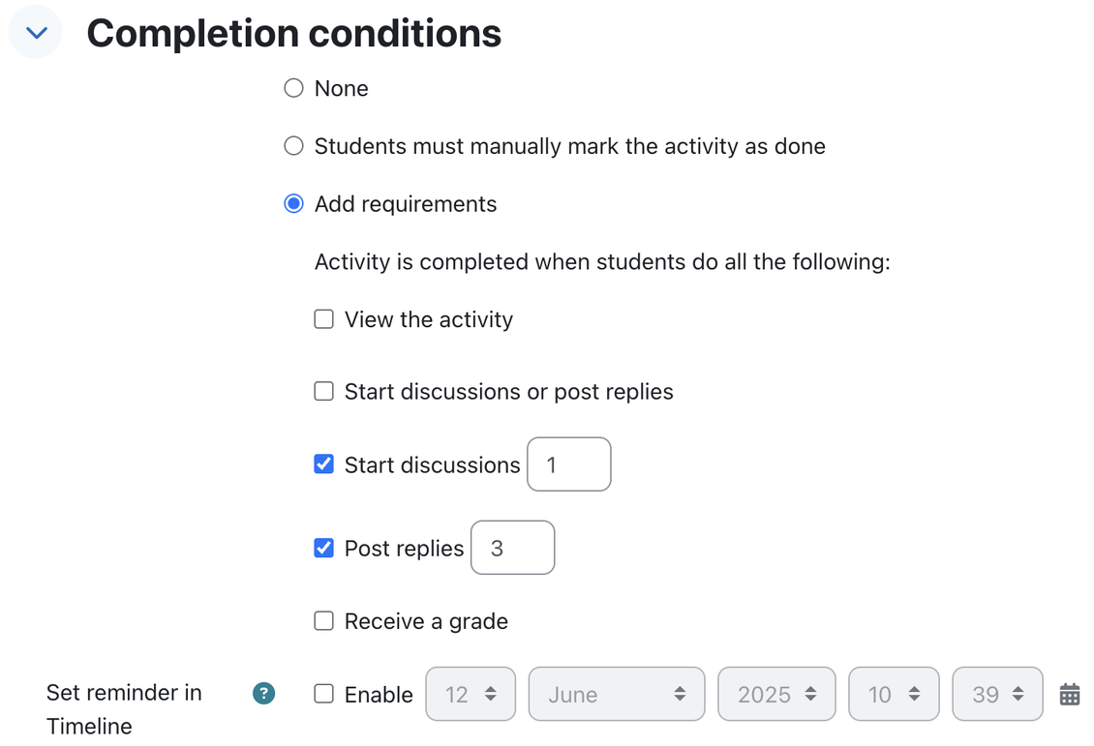This screenshot has height=746, width=1094.
Task: Check the Enable reminder box
Action: tap(323, 694)
